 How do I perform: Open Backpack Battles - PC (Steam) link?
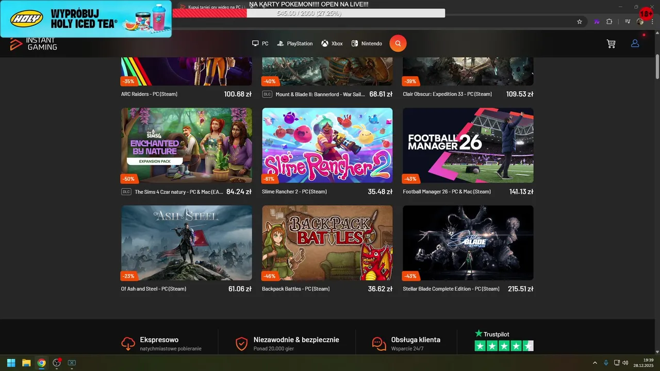click(296, 289)
